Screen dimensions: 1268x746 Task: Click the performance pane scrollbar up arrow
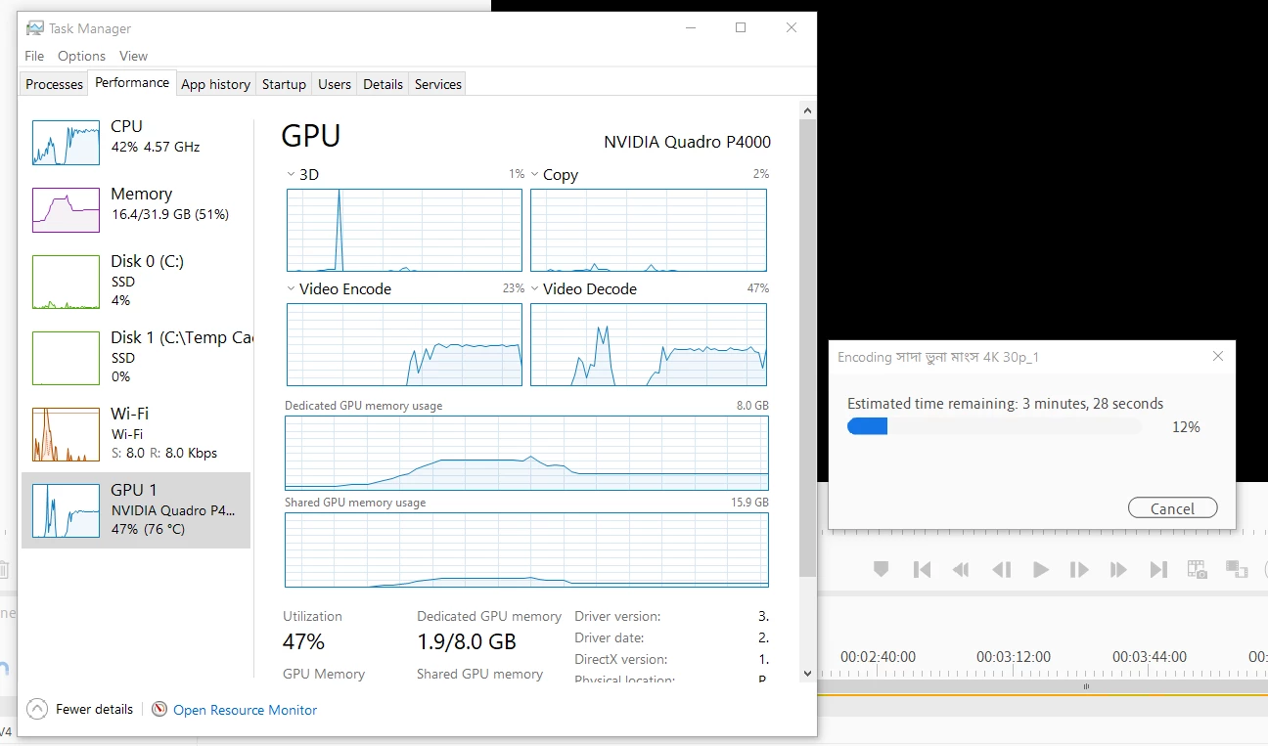[807, 110]
